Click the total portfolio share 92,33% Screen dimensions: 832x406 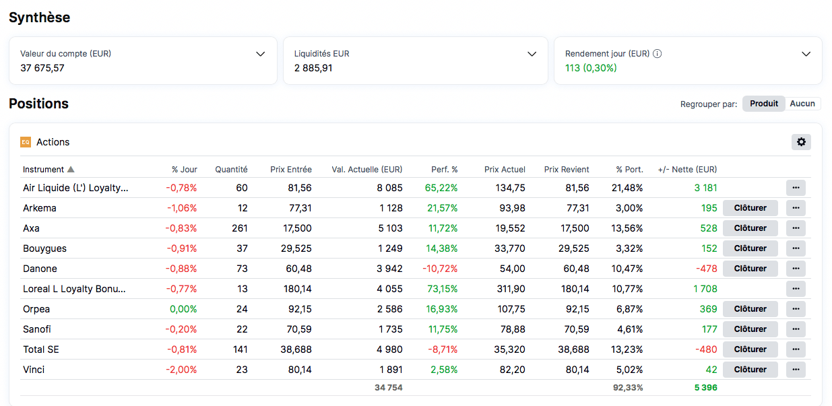coord(628,388)
